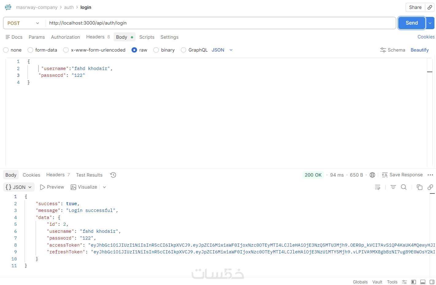Click the e.g. Save Response icon
436x285 pixels.
point(385,175)
